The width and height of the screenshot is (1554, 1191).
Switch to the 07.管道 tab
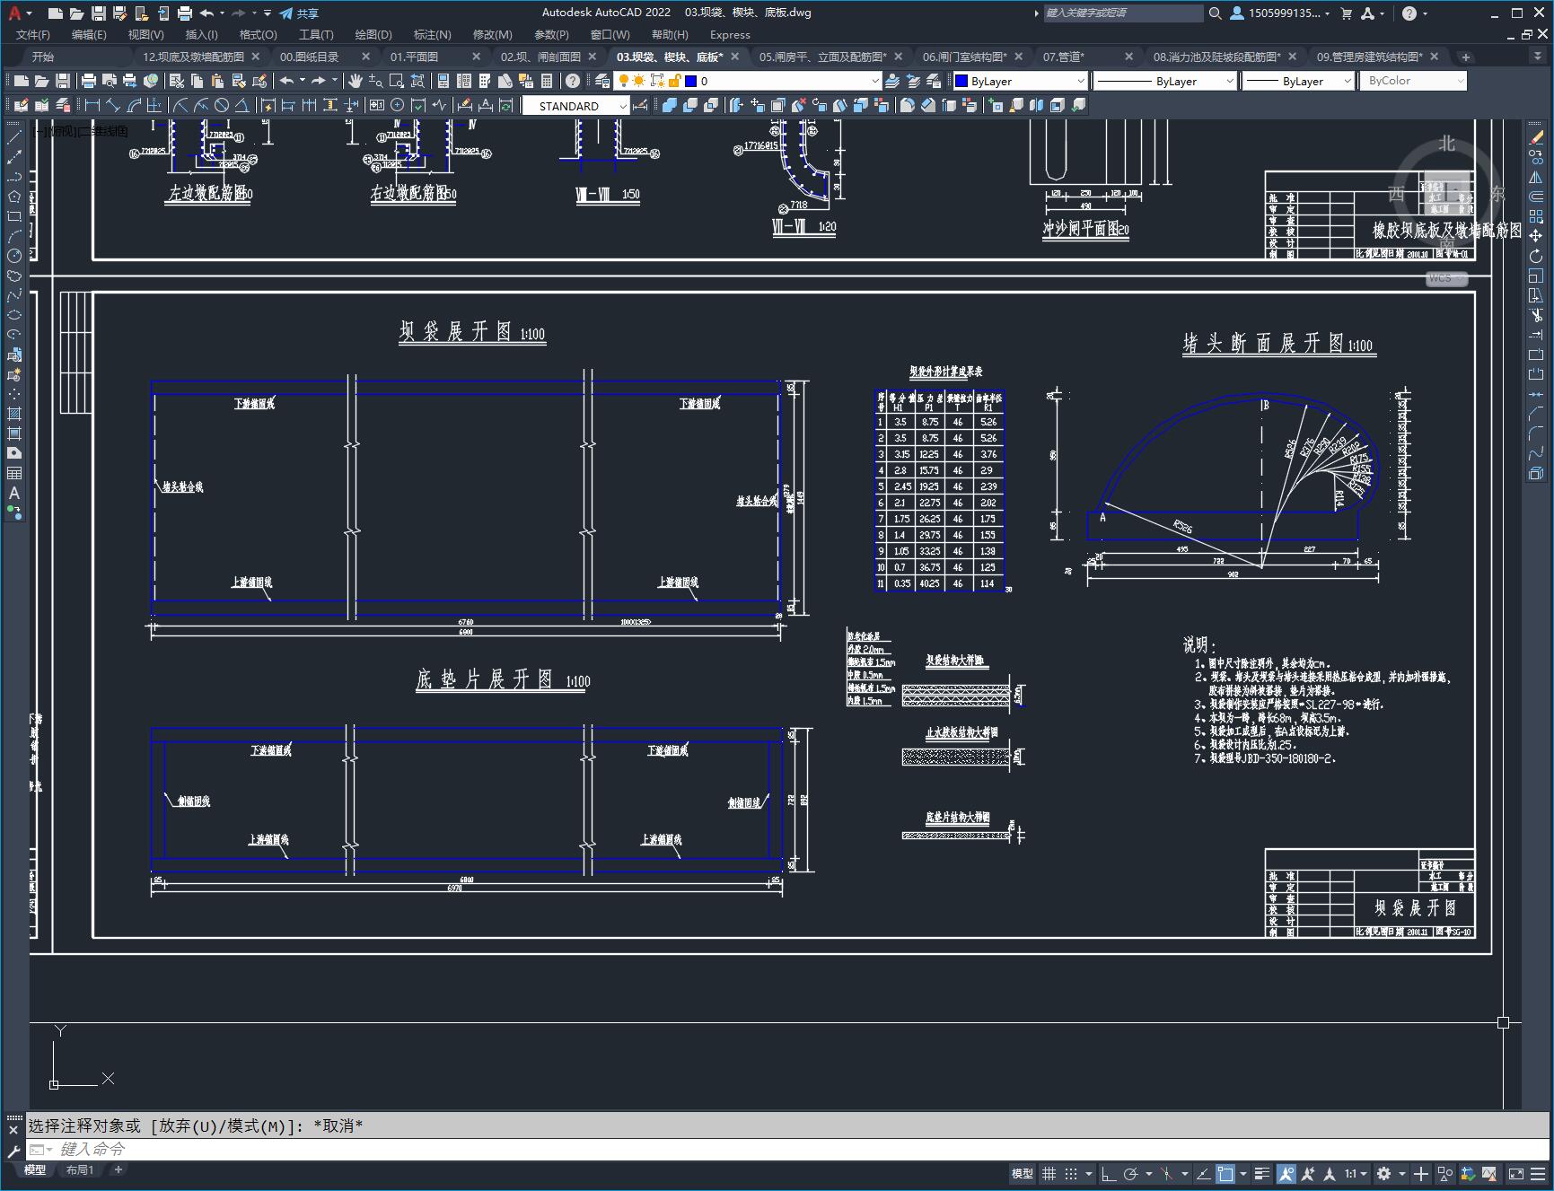1064,57
